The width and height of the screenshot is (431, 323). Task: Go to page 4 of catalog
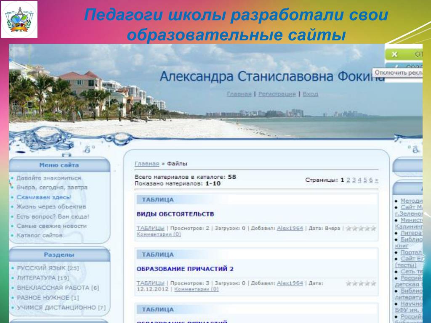coord(359,180)
